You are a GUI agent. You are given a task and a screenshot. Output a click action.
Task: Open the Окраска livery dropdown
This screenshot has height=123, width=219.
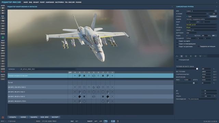pos(48,69)
